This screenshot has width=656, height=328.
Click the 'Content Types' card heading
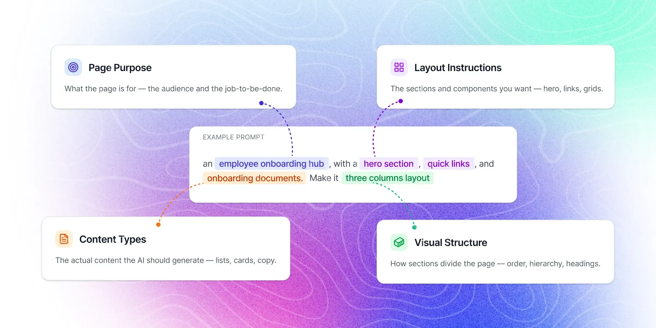tap(113, 239)
